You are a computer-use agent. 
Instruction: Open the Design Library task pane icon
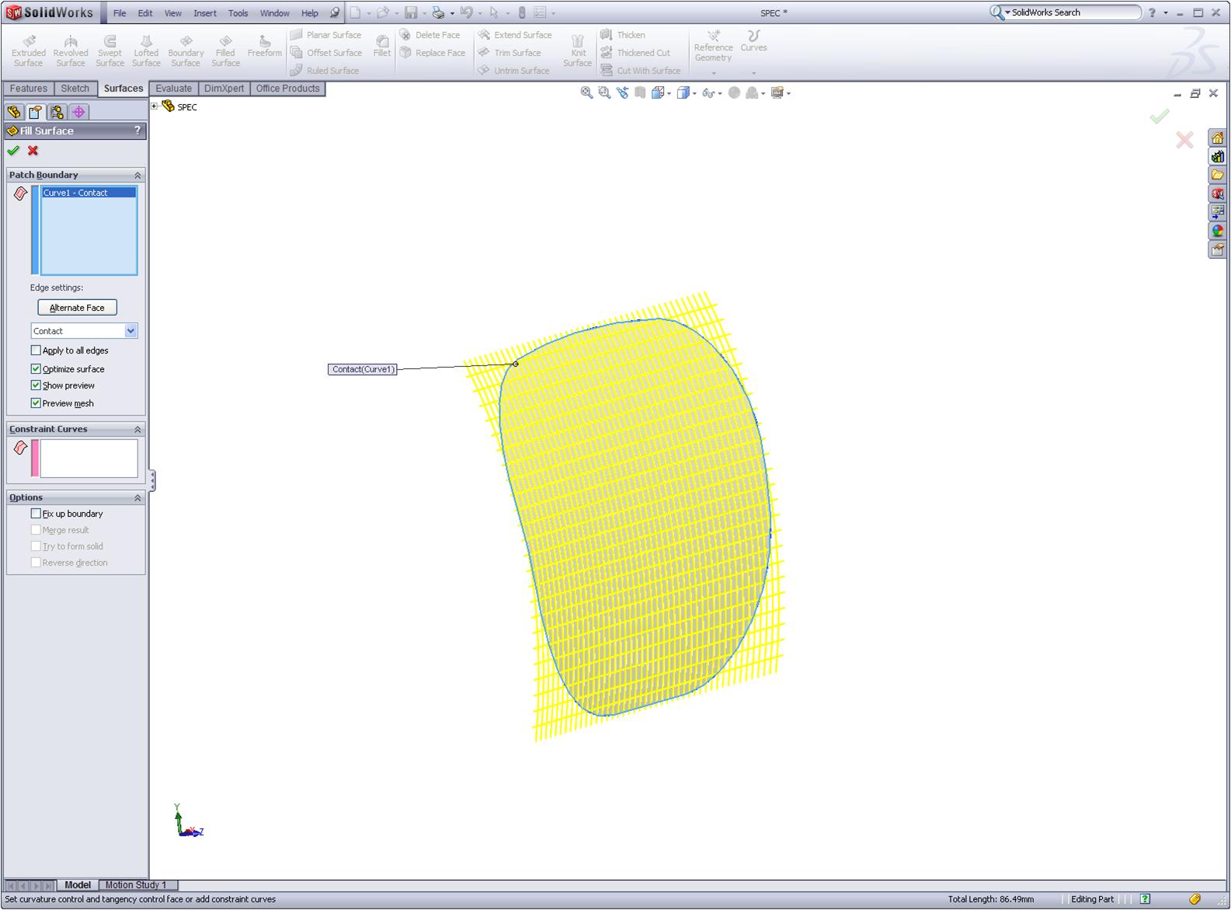pyautogui.click(x=1217, y=157)
